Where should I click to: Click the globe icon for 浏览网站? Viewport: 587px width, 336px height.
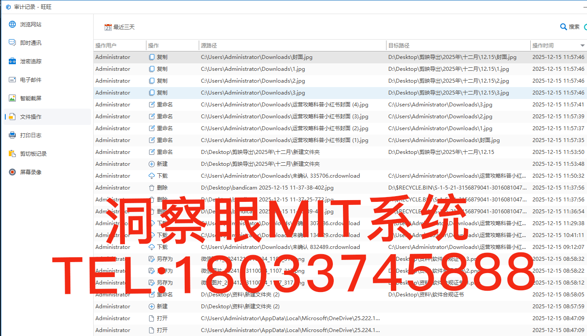[x=12, y=25]
